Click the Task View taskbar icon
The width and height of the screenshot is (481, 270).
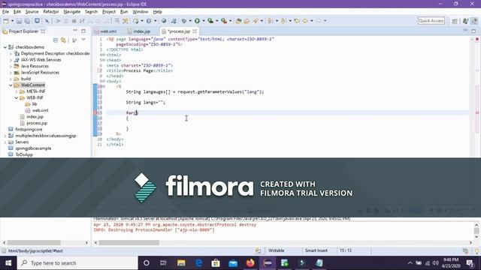coord(163,263)
